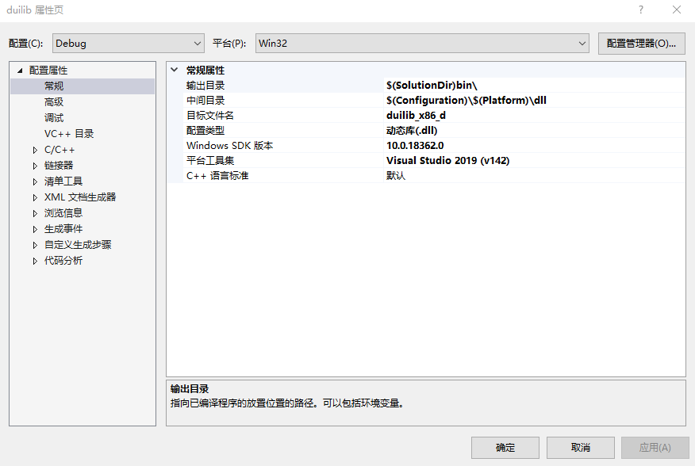Screen dimensions: 695x466
Task: Edit the $(SolutionDir)bin\ value field
Action: point(534,86)
